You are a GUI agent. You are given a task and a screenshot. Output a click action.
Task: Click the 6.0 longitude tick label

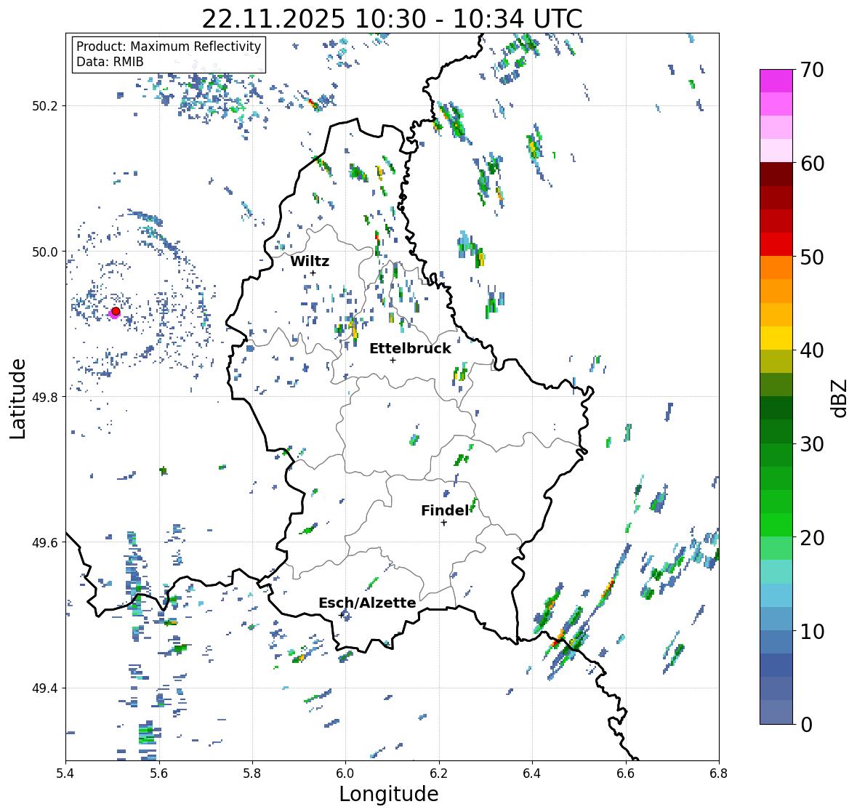pos(345,773)
